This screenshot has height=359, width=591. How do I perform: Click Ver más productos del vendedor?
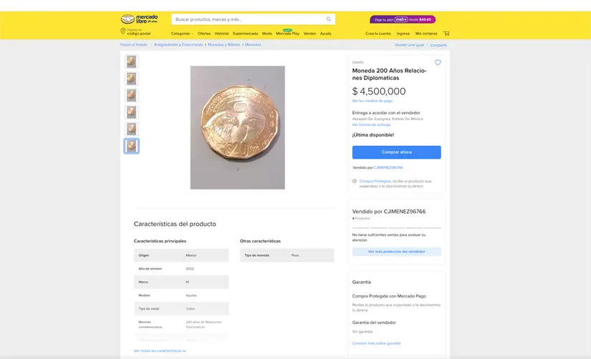tap(396, 252)
